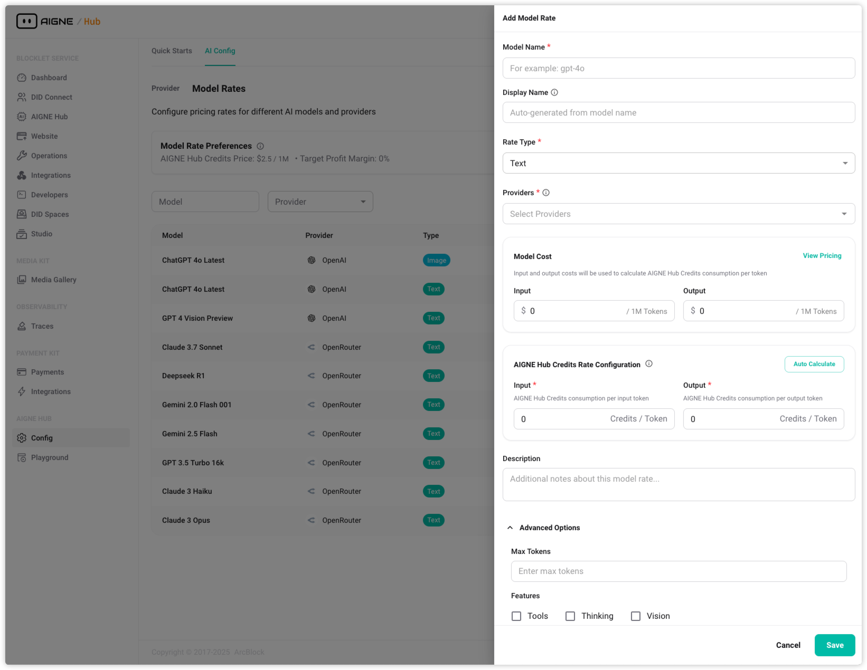Click the Save button
The height and width of the screenshot is (670, 867).
(x=834, y=645)
